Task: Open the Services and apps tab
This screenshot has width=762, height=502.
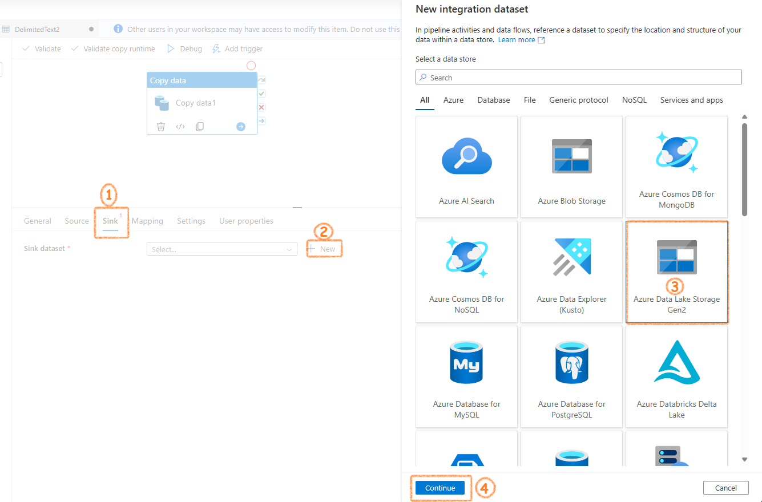Action: point(692,100)
